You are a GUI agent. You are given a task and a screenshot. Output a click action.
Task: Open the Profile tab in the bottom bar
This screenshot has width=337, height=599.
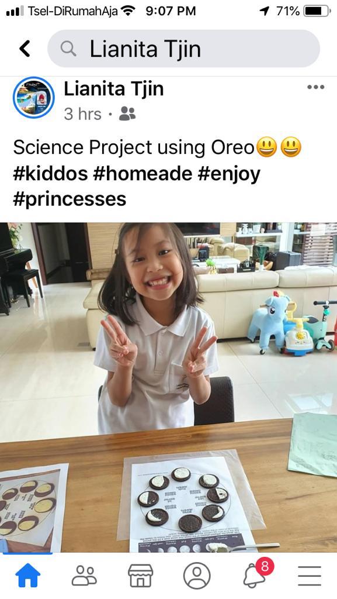(x=197, y=576)
